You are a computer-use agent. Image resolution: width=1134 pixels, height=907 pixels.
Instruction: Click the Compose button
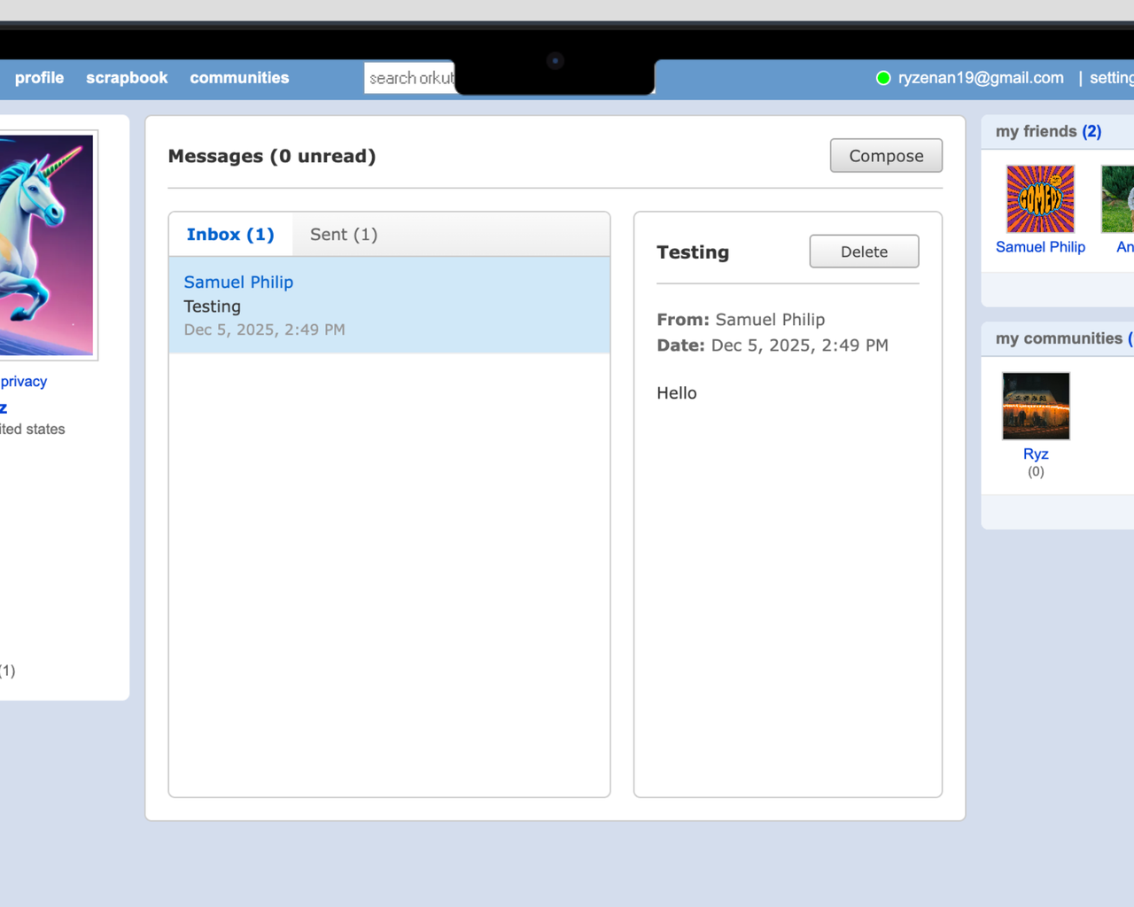tap(886, 155)
